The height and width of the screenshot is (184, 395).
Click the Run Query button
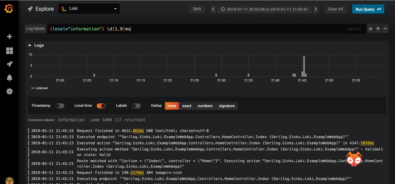[368, 9]
